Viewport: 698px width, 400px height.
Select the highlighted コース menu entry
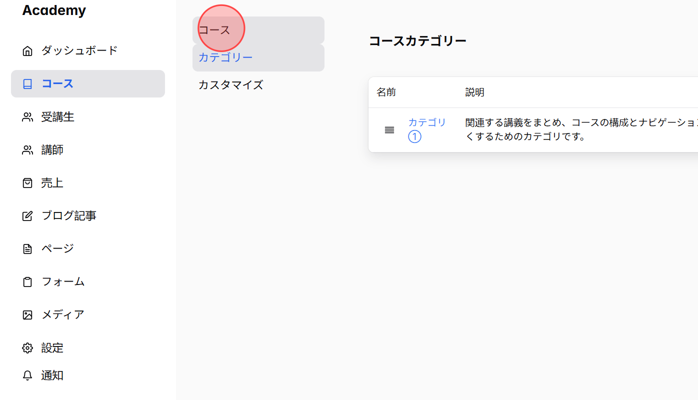coord(56,83)
